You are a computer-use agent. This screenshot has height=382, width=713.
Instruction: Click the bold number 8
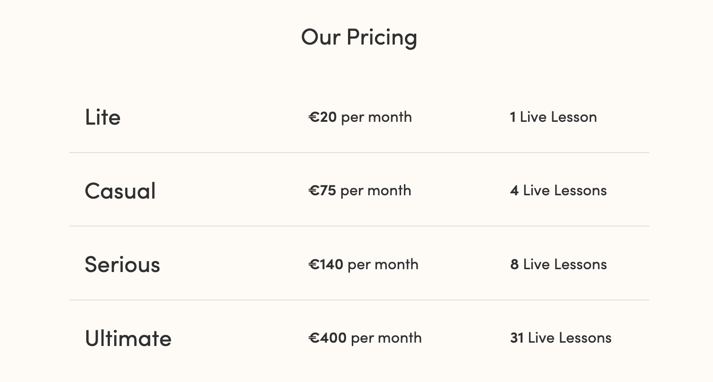[x=514, y=264]
